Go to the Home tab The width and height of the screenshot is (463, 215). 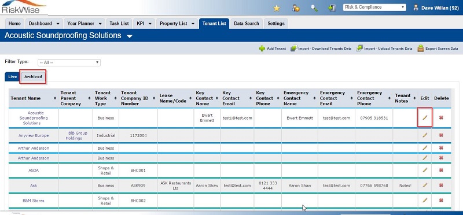(x=14, y=24)
